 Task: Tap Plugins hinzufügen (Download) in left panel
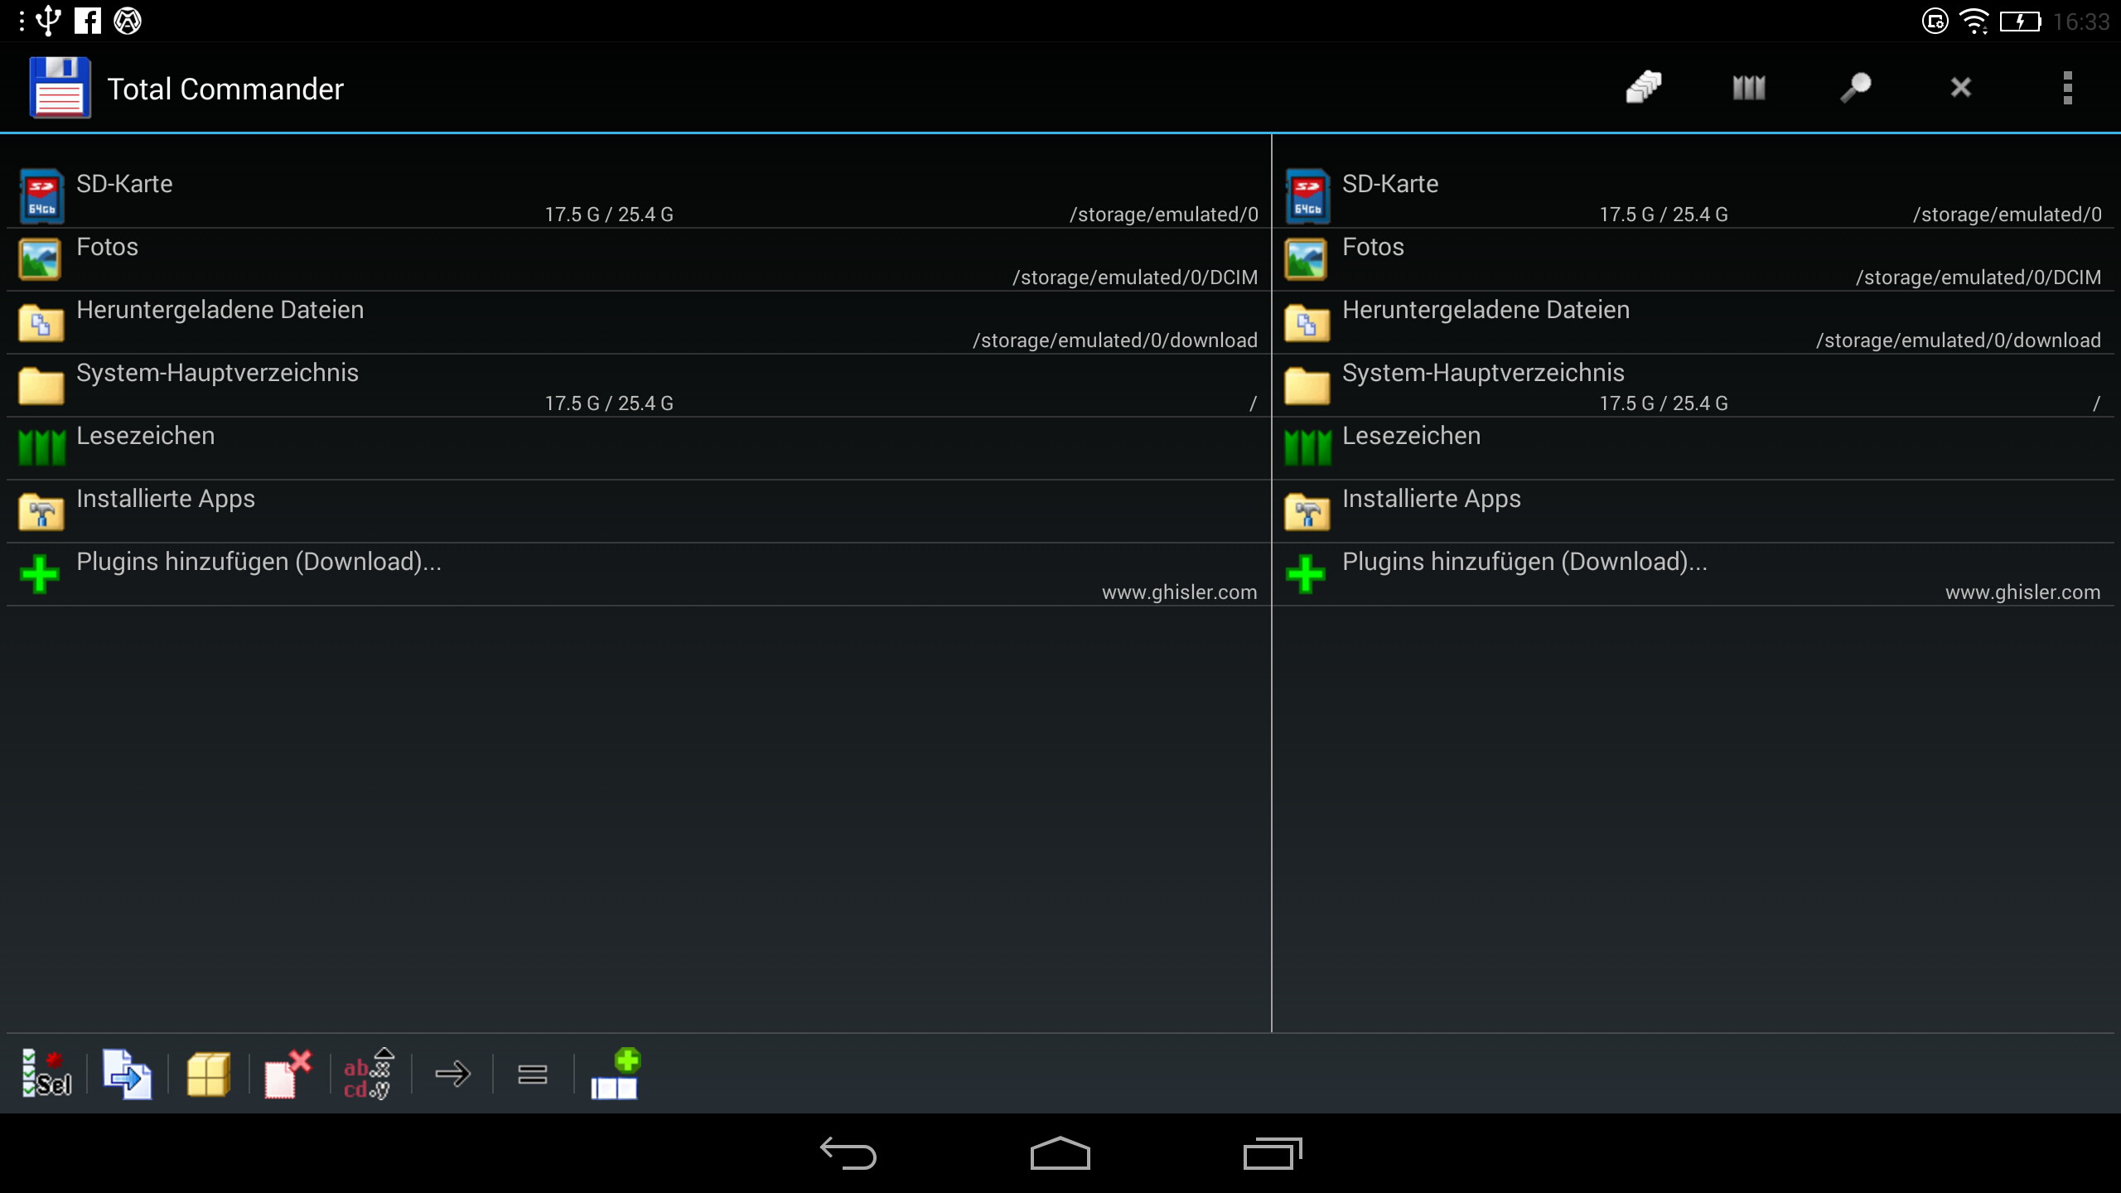(x=638, y=574)
